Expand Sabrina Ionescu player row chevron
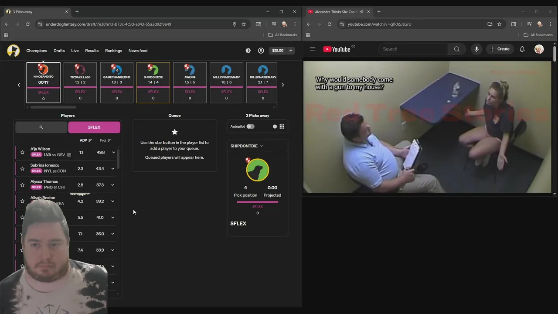558x314 pixels. [x=113, y=168]
